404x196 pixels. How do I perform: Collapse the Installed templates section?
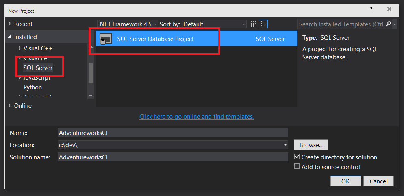pyautogui.click(x=10, y=37)
